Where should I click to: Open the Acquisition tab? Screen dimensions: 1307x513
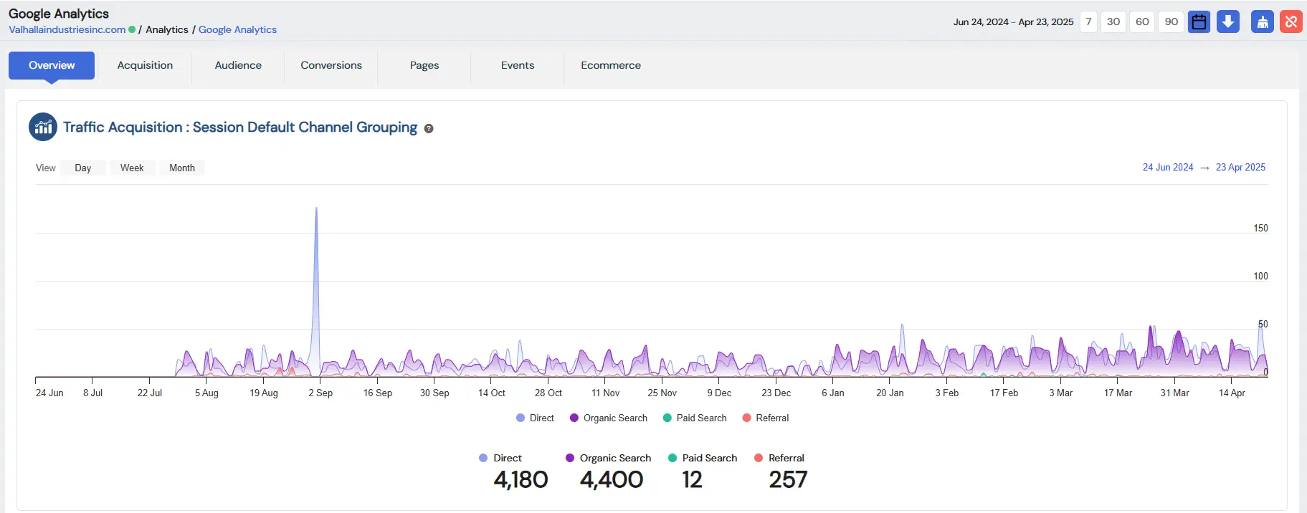click(145, 65)
